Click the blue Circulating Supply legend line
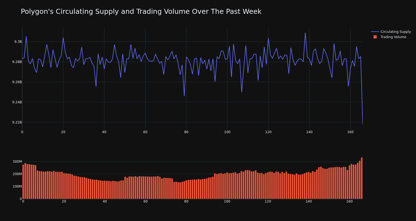 point(375,32)
